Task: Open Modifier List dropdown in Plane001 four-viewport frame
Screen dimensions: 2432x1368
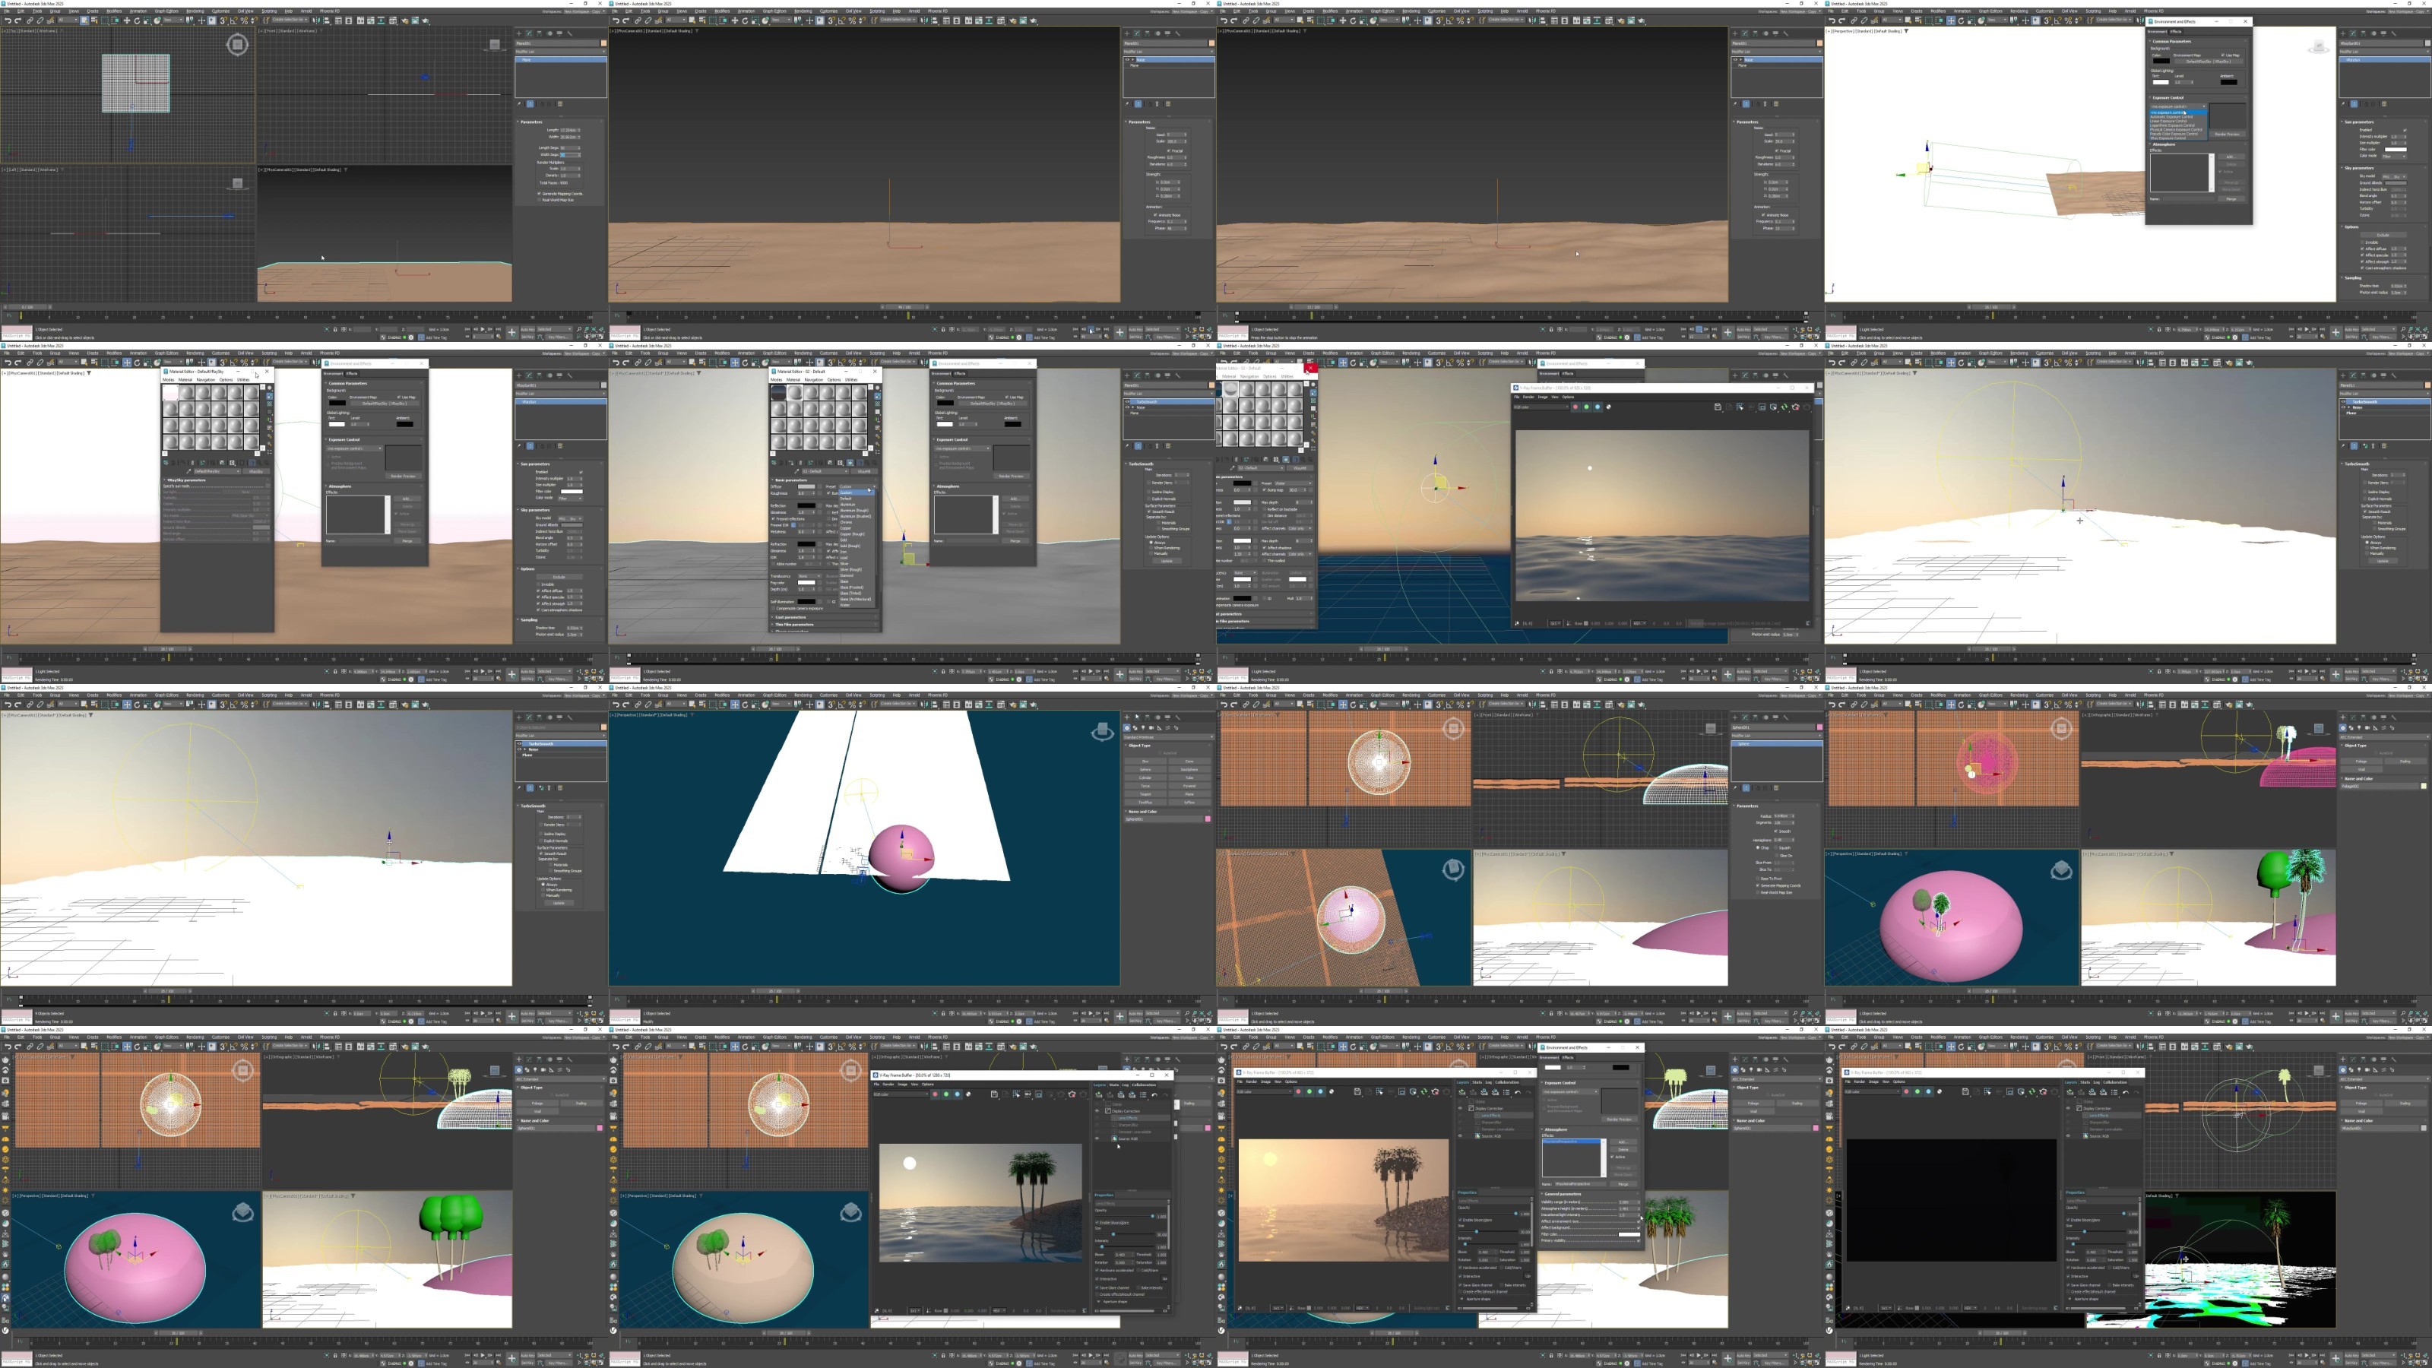Action: point(561,52)
